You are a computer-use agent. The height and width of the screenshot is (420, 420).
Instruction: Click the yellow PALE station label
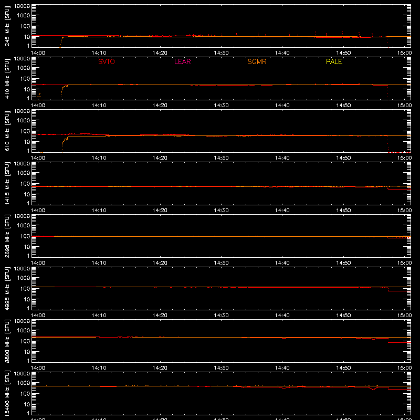pos(334,61)
